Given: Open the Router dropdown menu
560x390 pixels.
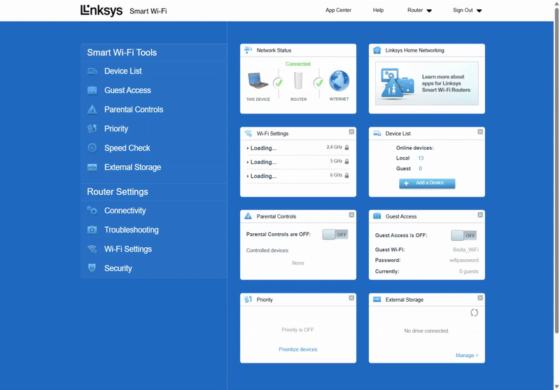Looking at the screenshot, I should coord(419,11).
